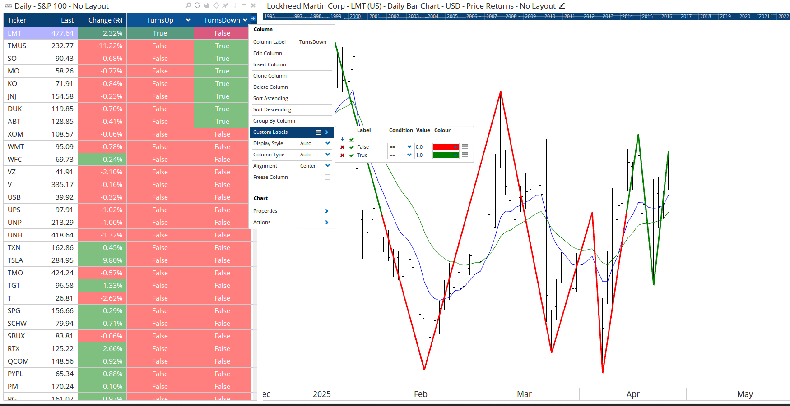
Task: Click the blue plus to add a custom label
Action: coord(343,139)
